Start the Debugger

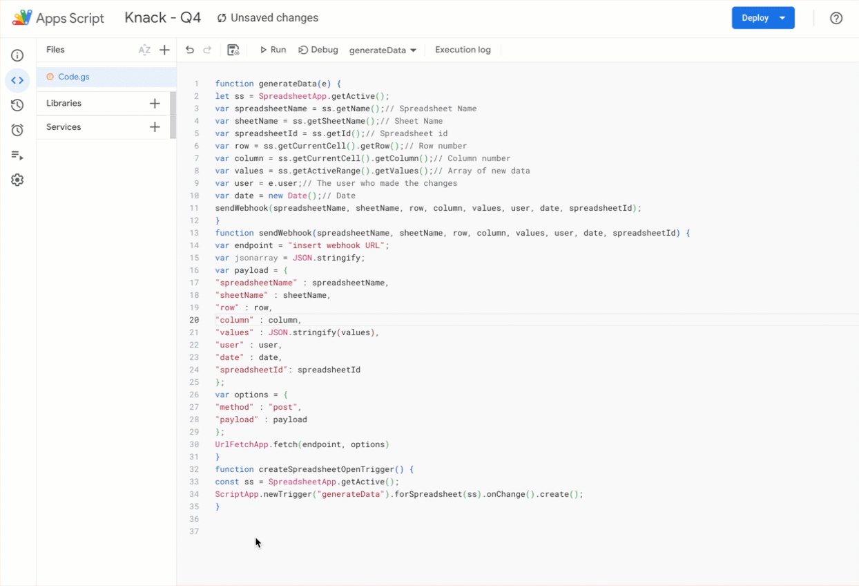tap(318, 49)
